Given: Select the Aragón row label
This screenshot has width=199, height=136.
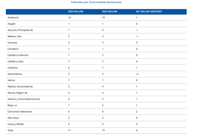Looking at the screenshot, I should click(12, 24).
